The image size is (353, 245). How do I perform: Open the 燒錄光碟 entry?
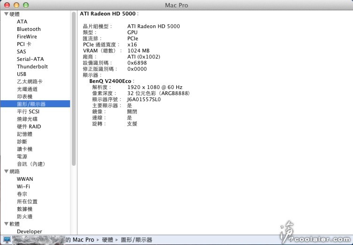(27, 119)
